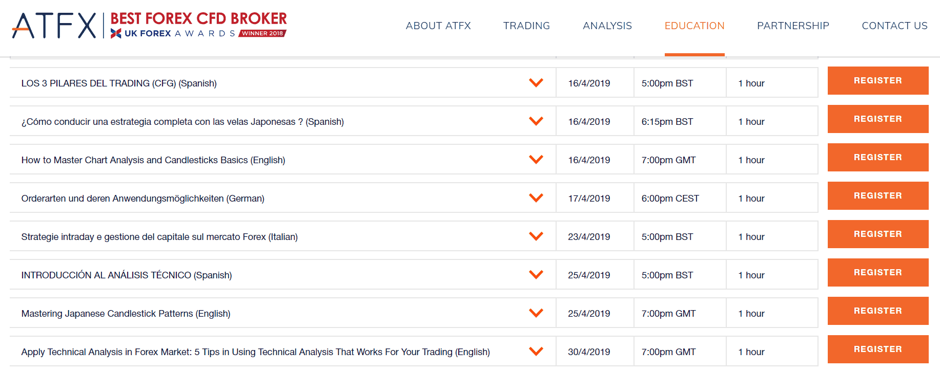The height and width of the screenshot is (372, 940).
Task: Click 1 hour duration in Orderarten row
Action: tap(751, 199)
